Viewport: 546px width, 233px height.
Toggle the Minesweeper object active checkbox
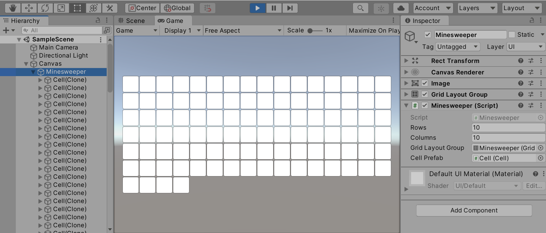click(x=428, y=35)
